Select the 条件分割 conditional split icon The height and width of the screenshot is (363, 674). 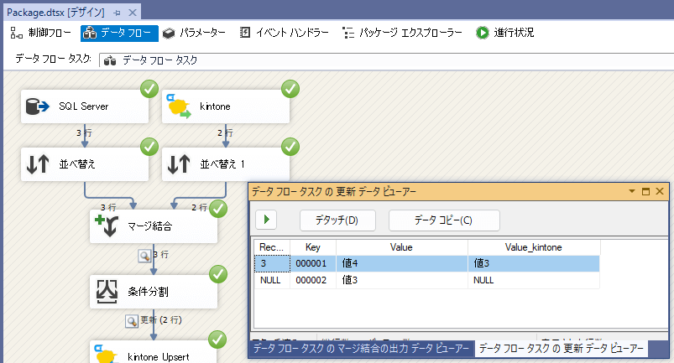point(107,292)
